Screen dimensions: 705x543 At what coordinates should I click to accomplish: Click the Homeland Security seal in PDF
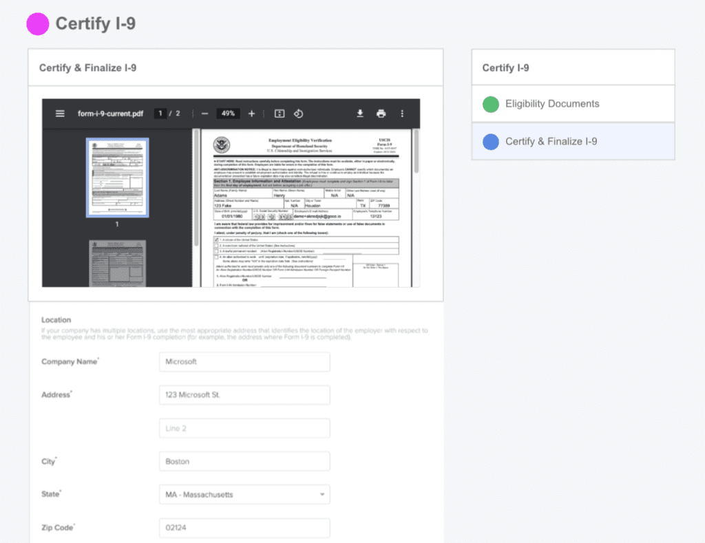click(221, 145)
